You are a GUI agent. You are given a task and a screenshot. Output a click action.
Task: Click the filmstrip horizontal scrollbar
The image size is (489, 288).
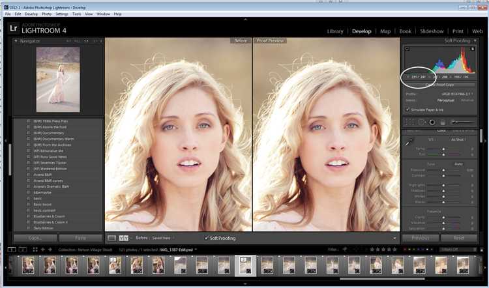(382, 279)
